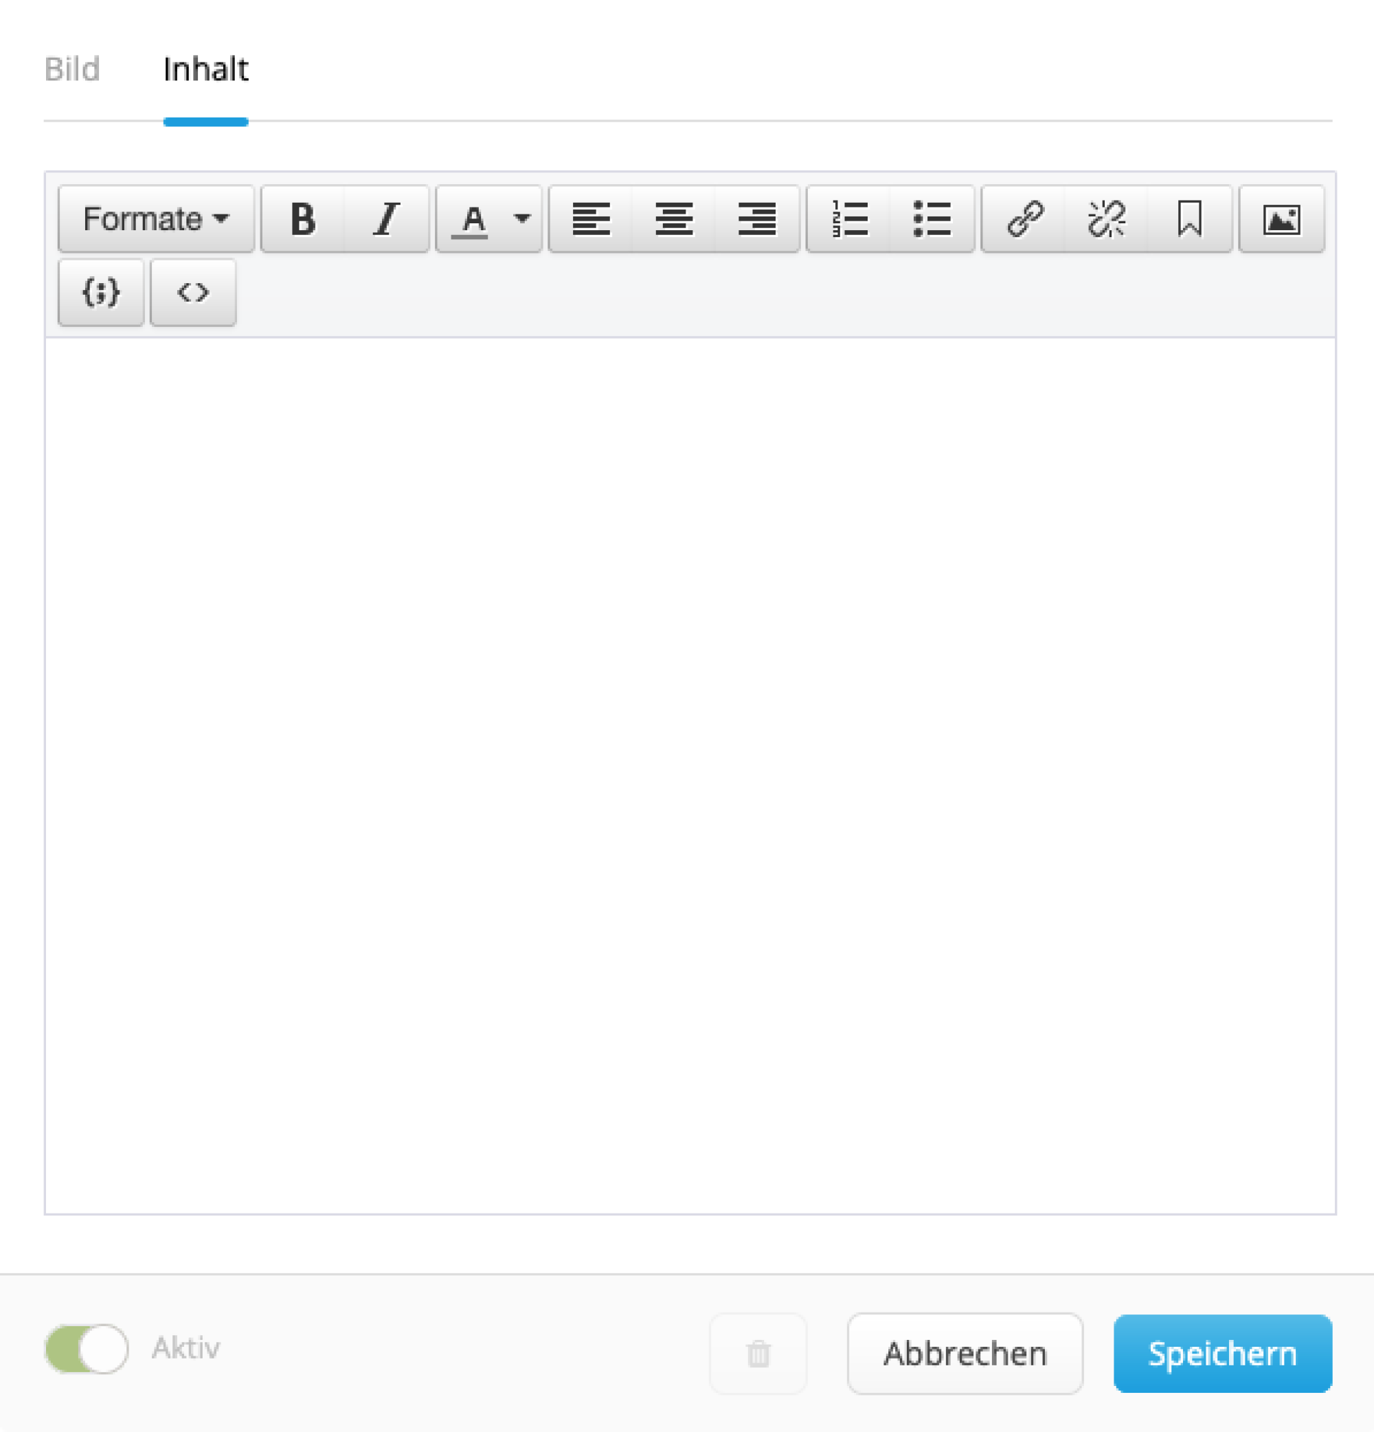The image size is (1374, 1432).
Task: Switch to the Bild tab
Action: pos(71,69)
